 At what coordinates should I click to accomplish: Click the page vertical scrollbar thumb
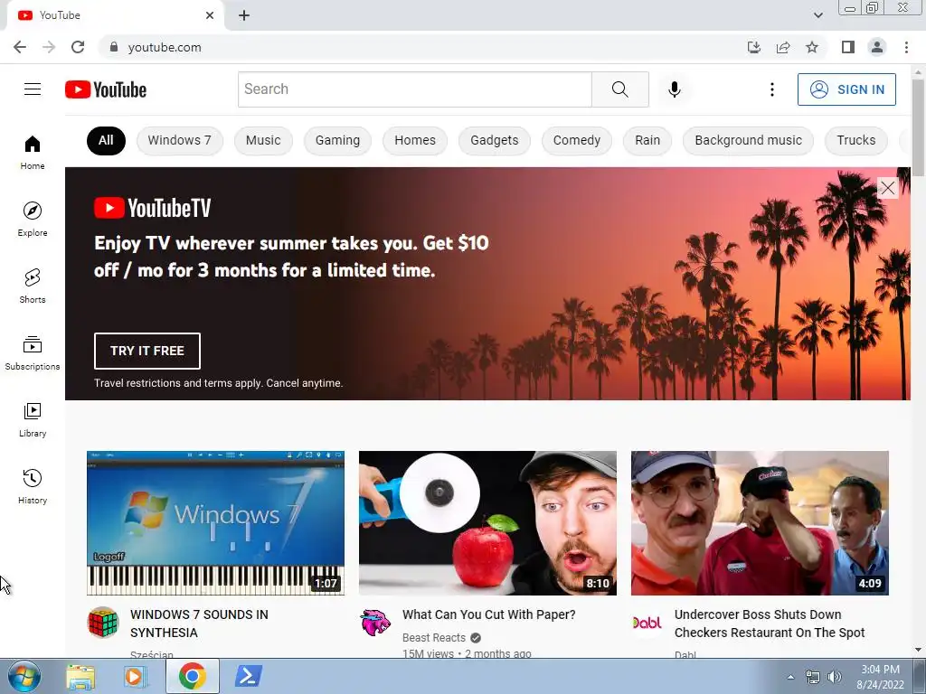point(919,127)
